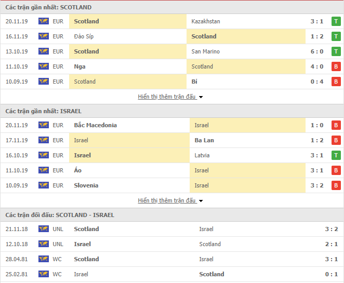Click the red B badge on Slovenia-Israel row
Screen dimensions: 344x283
click(336, 185)
